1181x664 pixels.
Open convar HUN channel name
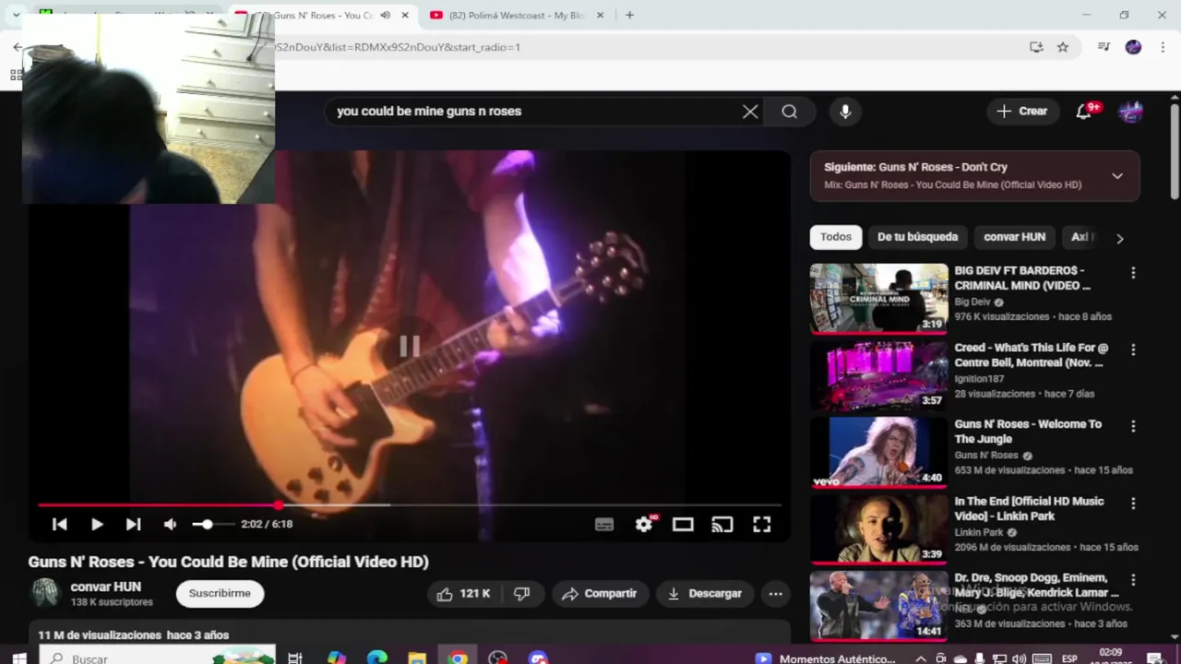click(105, 587)
